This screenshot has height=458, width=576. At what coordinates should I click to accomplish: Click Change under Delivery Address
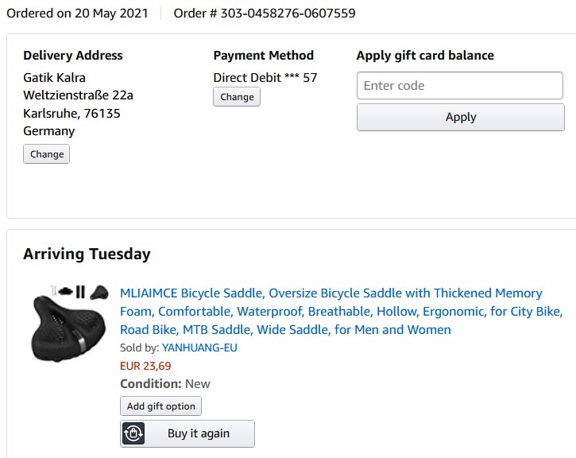coord(47,154)
